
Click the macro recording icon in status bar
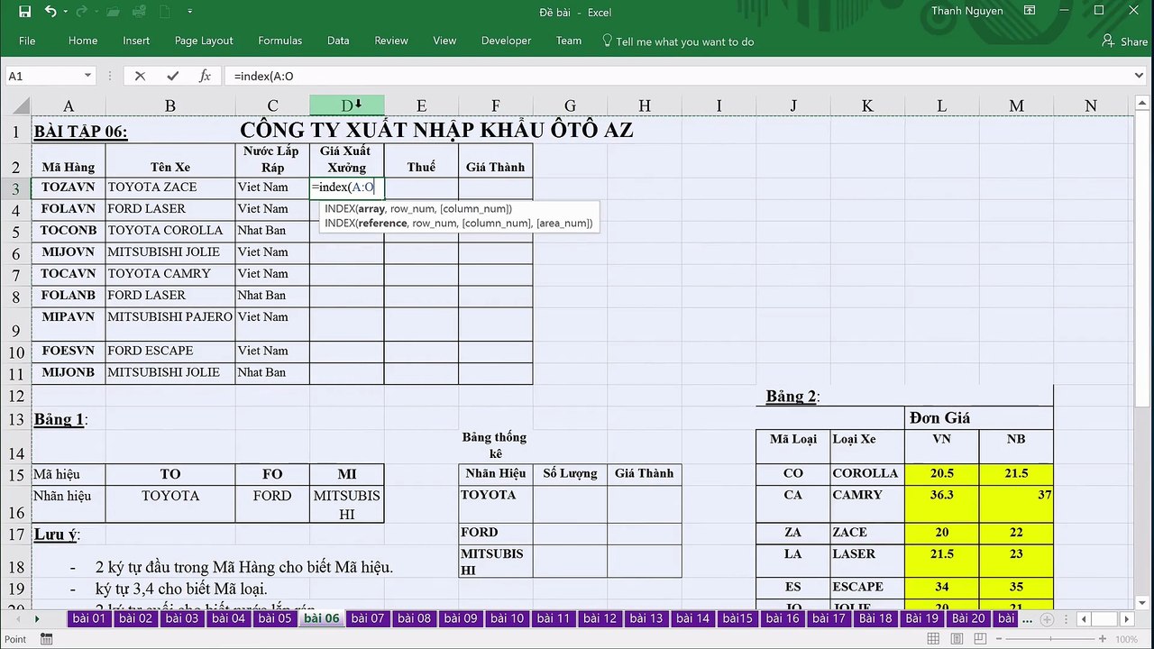tap(46, 639)
